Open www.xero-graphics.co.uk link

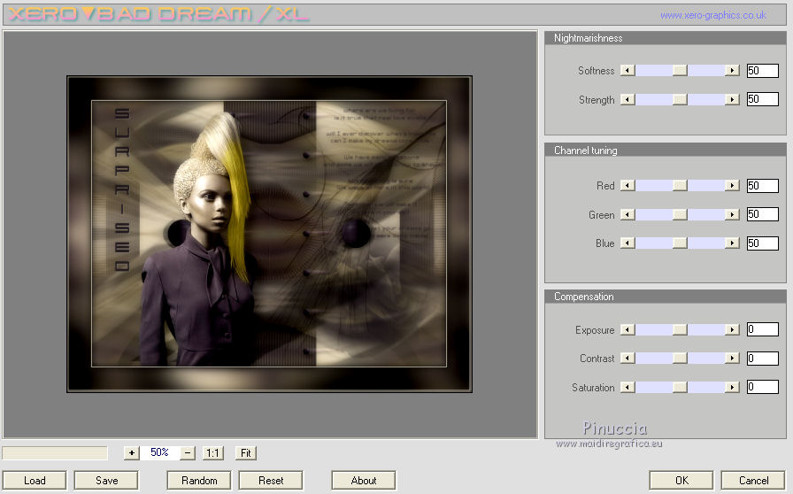point(713,16)
